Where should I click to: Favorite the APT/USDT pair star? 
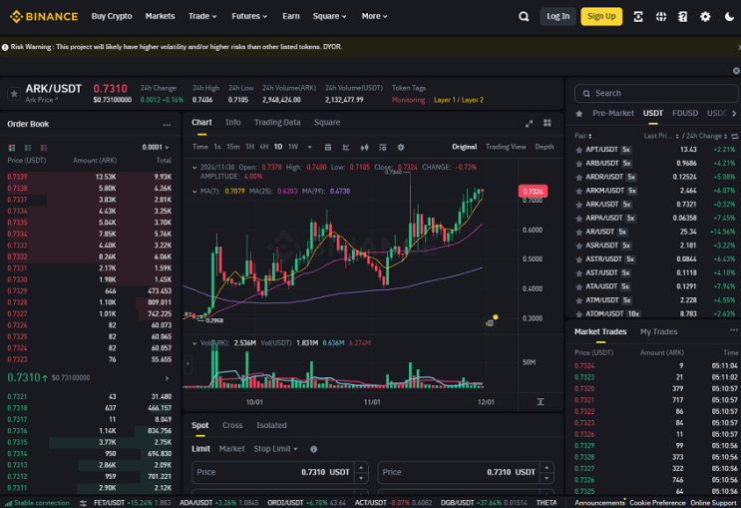[x=578, y=150]
